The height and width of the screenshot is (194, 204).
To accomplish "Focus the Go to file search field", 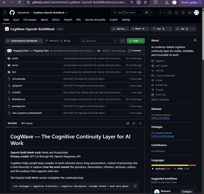I will click(x=99, y=41).
